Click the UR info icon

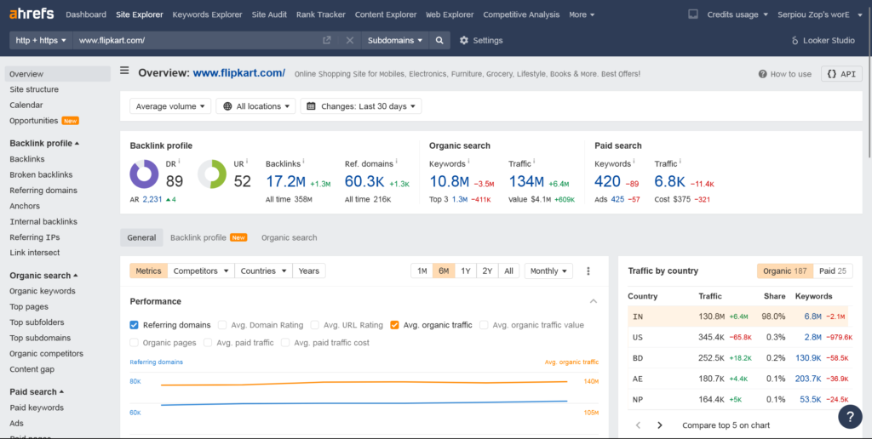tap(247, 161)
